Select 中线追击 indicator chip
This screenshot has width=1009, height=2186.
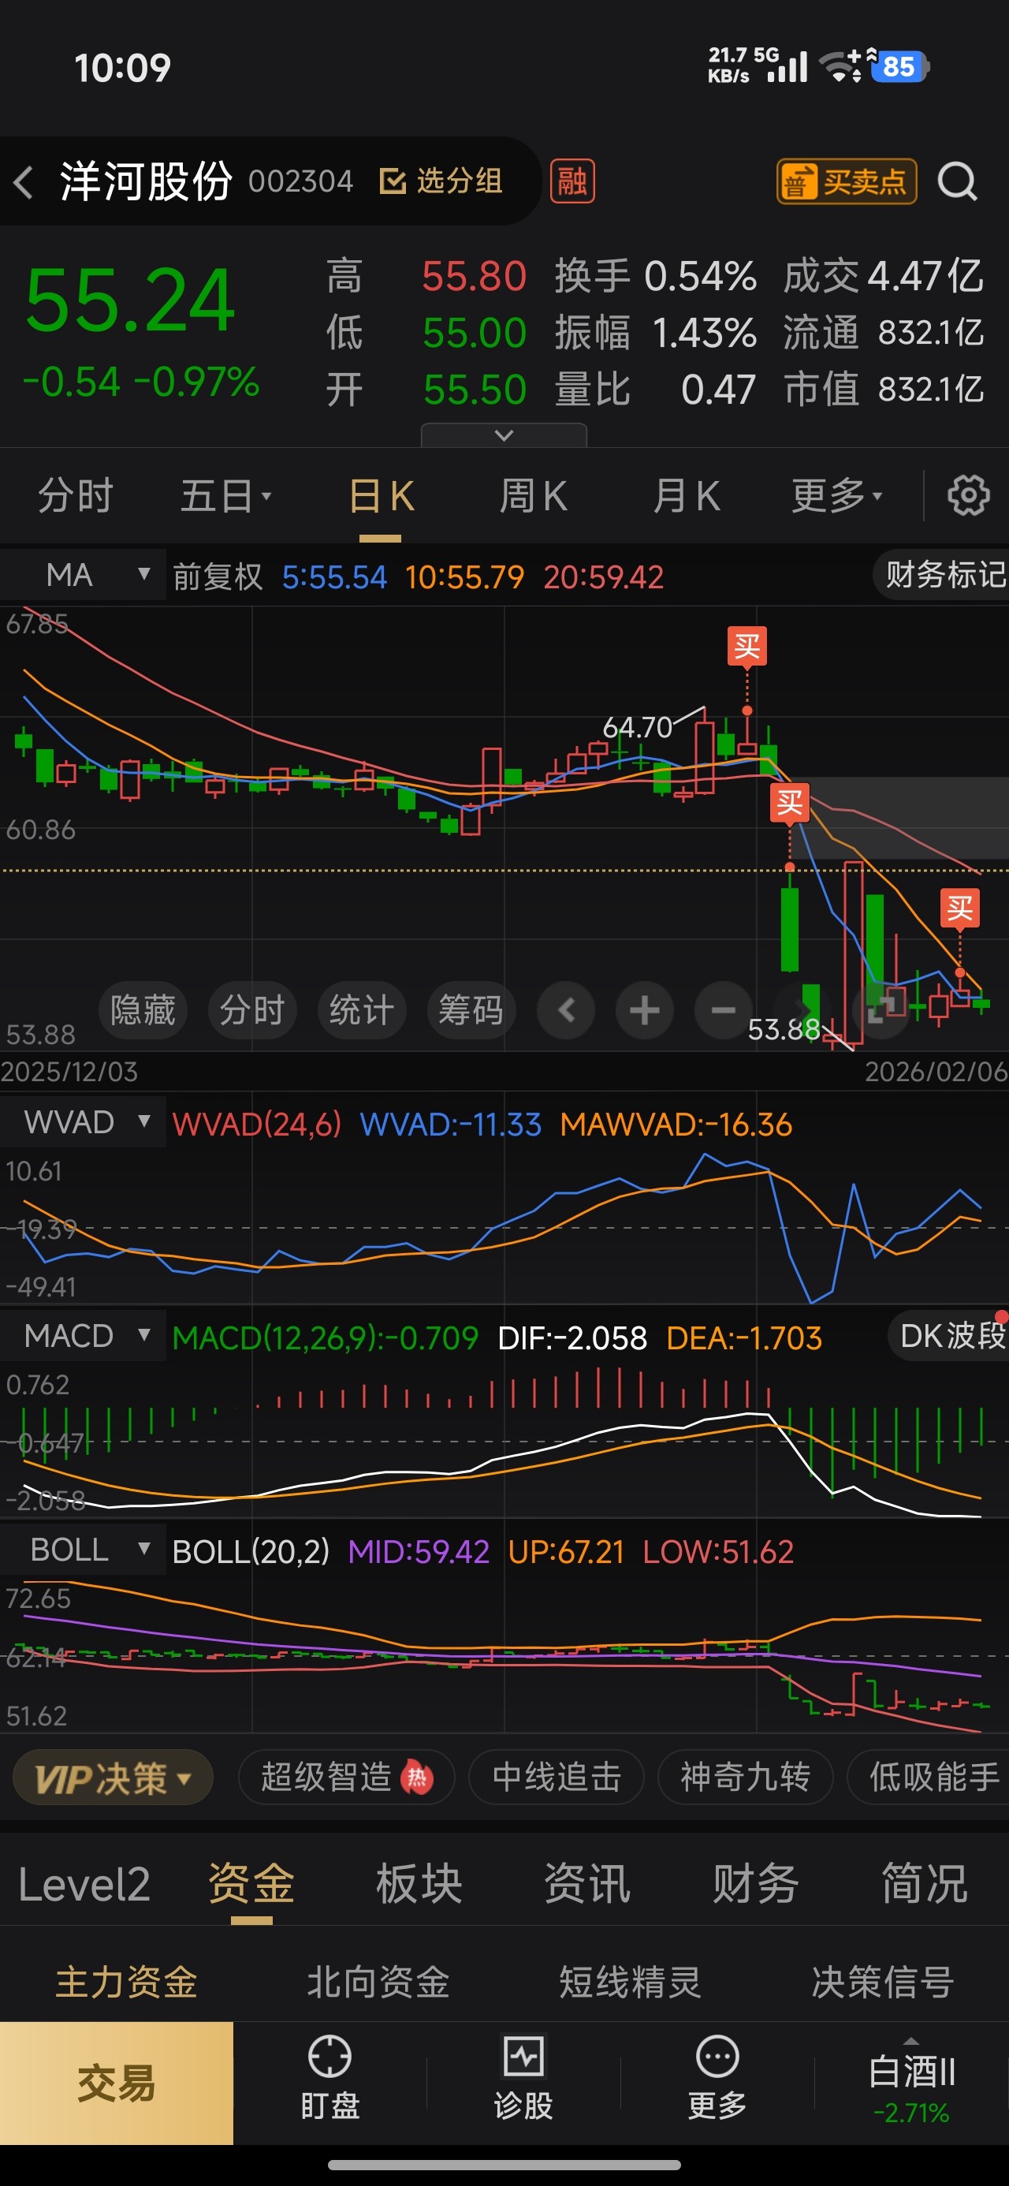coord(557,1777)
